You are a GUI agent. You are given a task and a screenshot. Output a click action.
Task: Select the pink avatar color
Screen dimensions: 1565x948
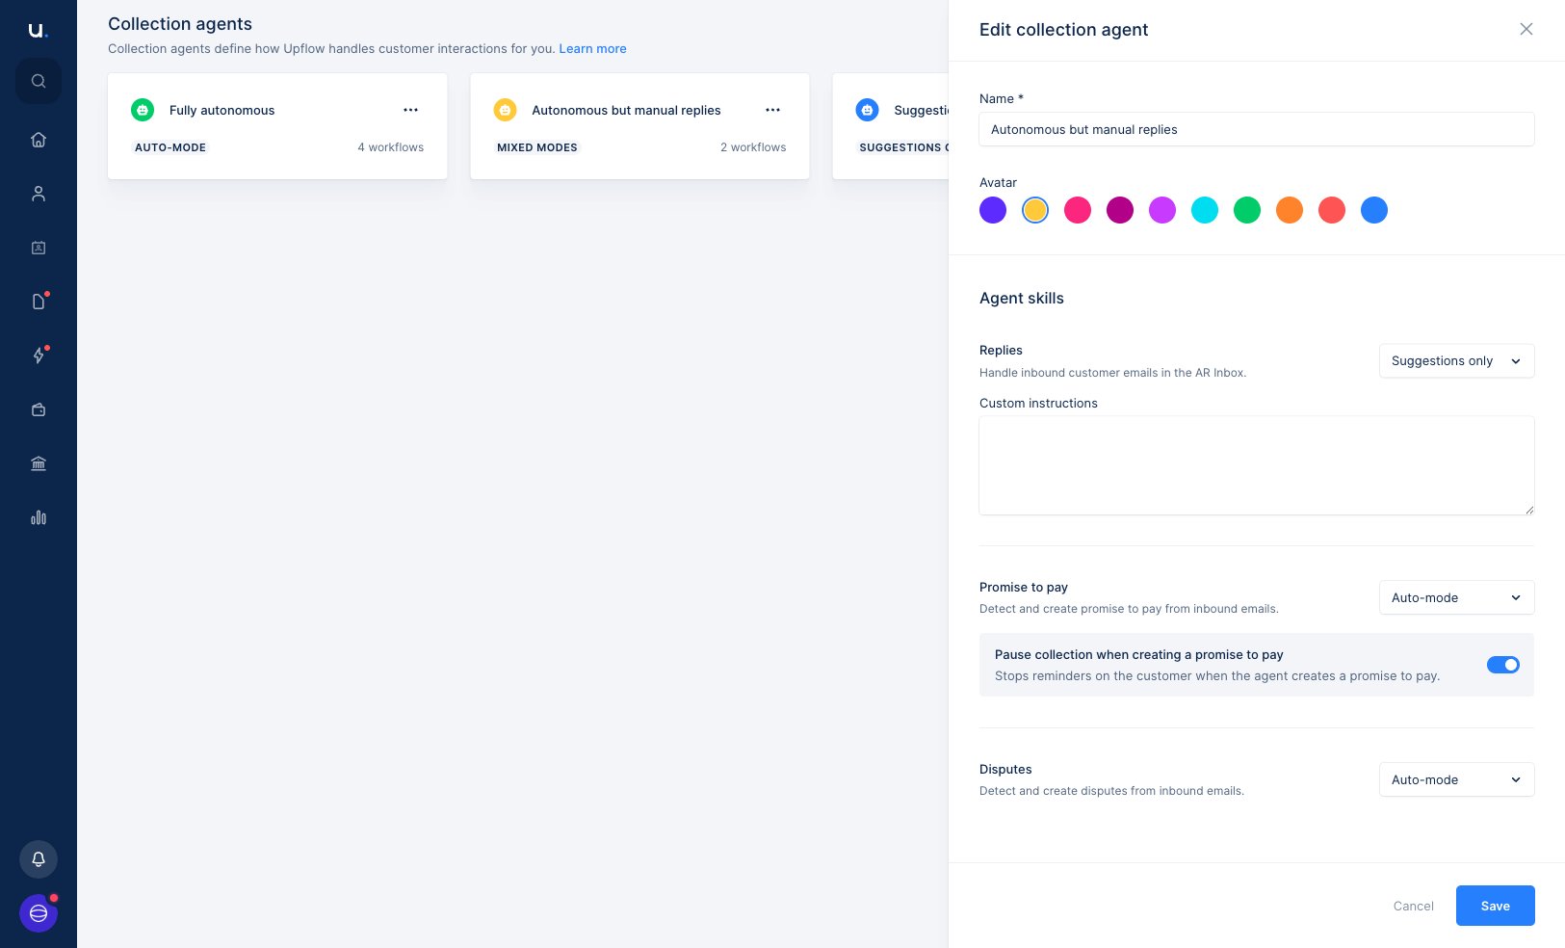tap(1078, 210)
